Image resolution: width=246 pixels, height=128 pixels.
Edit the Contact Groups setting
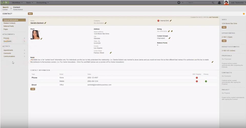[169, 38]
